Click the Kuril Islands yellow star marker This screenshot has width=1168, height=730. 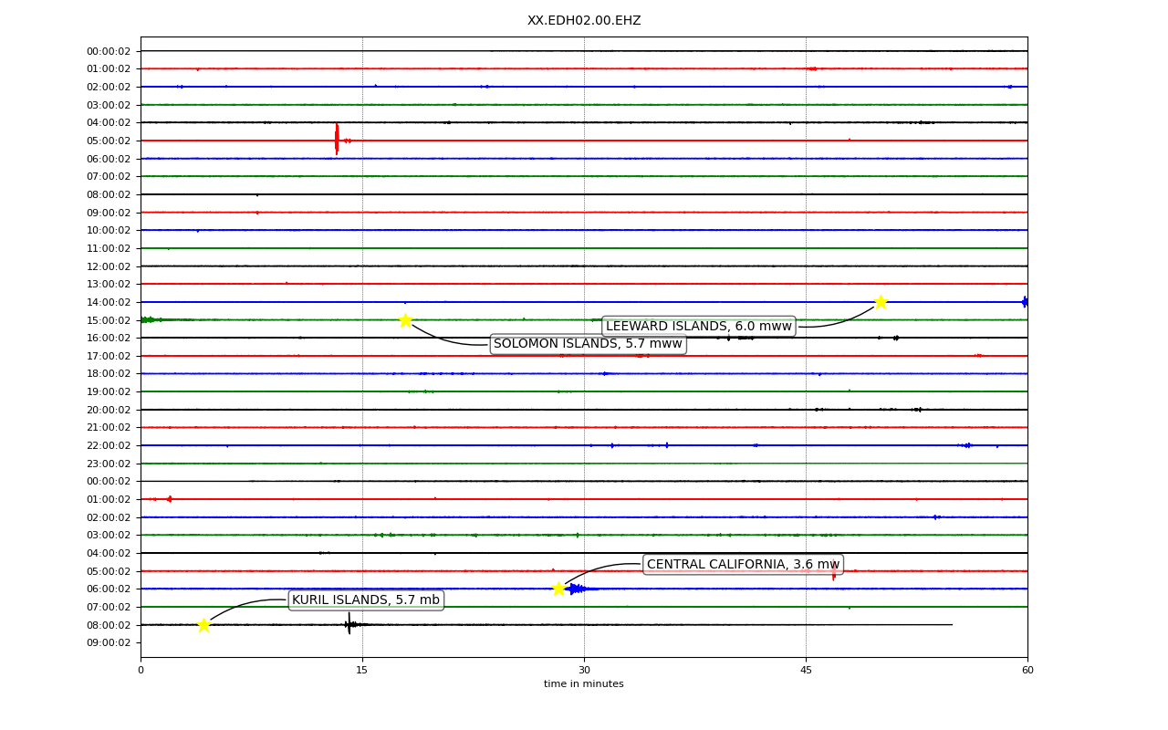pyautogui.click(x=203, y=625)
